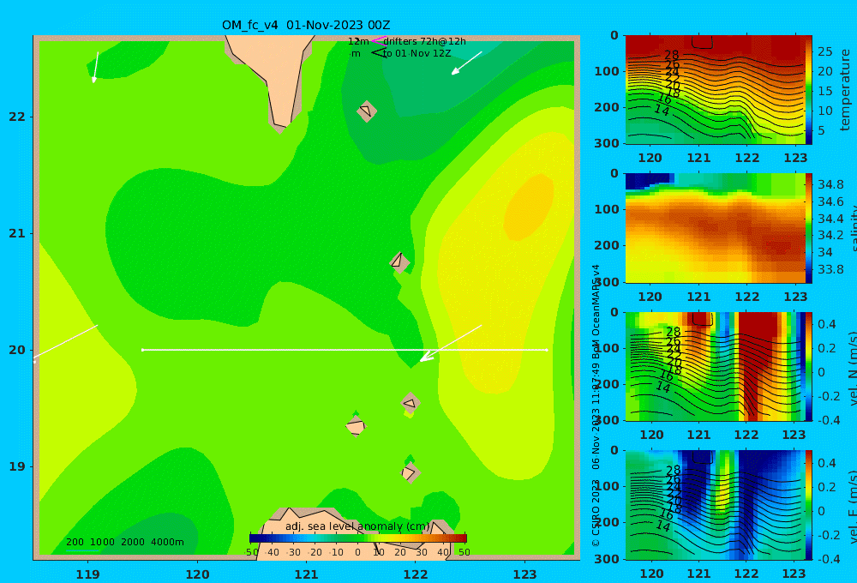The image size is (857, 583).
Task: Select the 'drifters 72h@12h' legend text
Action: (x=425, y=41)
